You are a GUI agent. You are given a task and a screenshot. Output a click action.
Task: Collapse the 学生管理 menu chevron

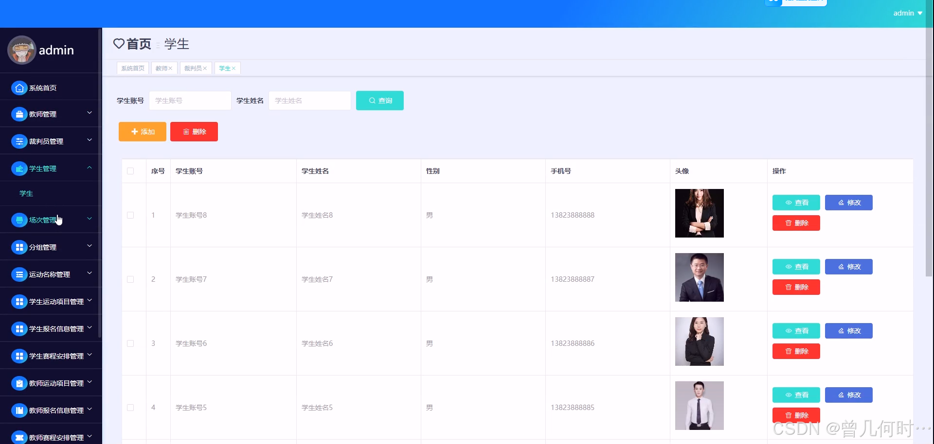[90, 167]
